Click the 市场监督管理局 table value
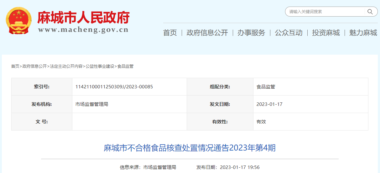This screenshot has height=173, width=380. click(92, 104)
